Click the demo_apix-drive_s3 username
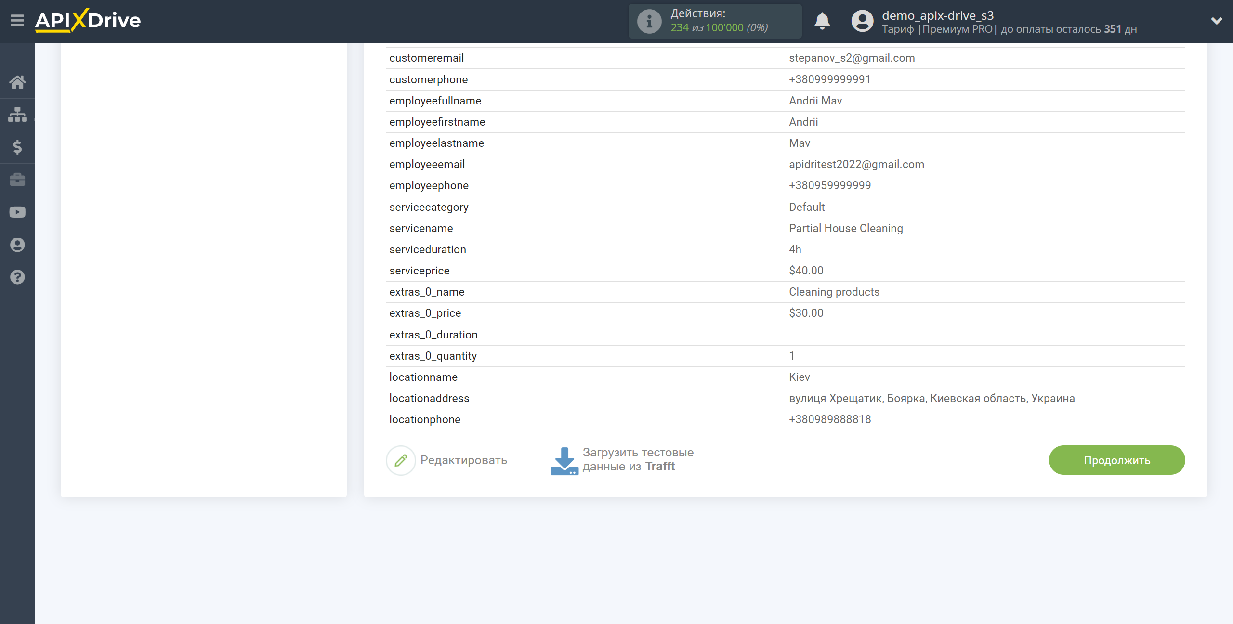The image size is (1233, 624). pyautogui.click(x=938, y=15)
